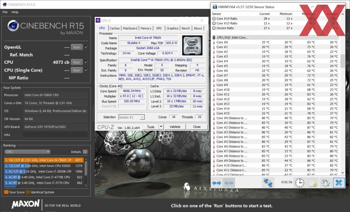
Task: Open HWiNFO sensor settings gear
Action: coord(326,183)
